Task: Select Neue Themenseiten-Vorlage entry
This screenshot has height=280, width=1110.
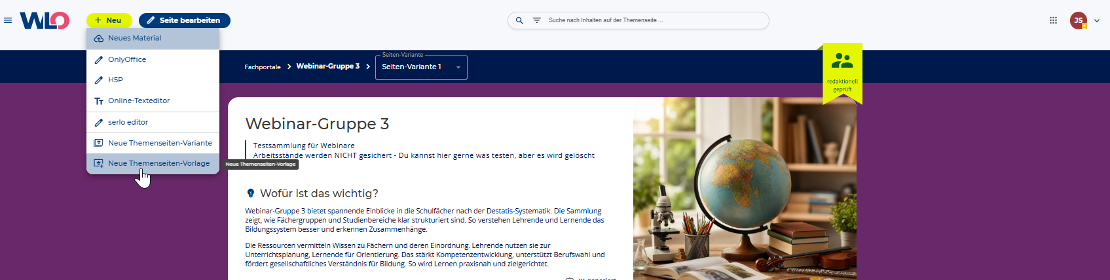Action: 153,163
